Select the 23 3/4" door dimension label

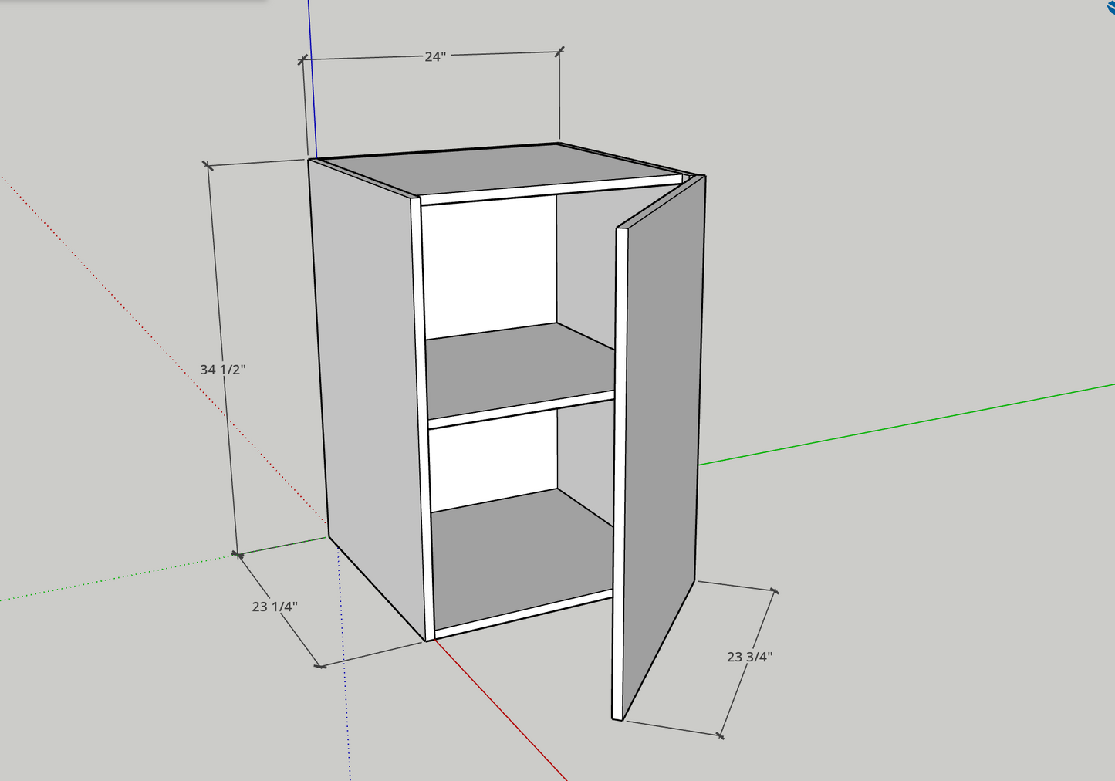(x=749, y=657)
